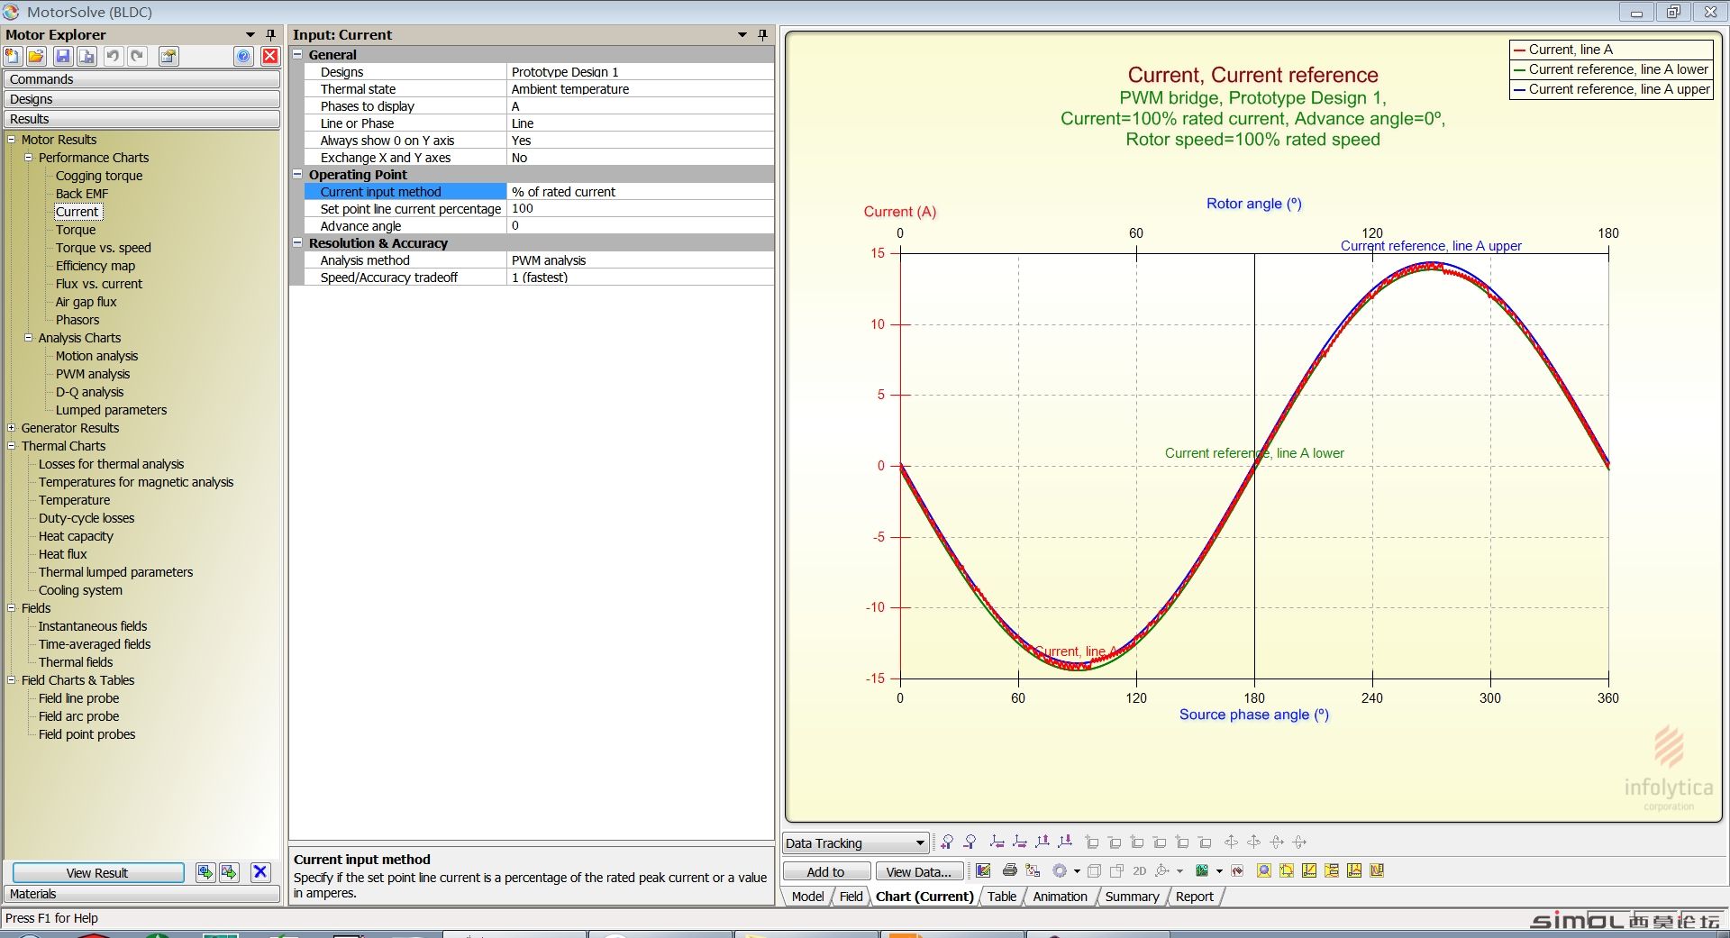
Task: Click the View Data... button
Action: pos(919,871)
